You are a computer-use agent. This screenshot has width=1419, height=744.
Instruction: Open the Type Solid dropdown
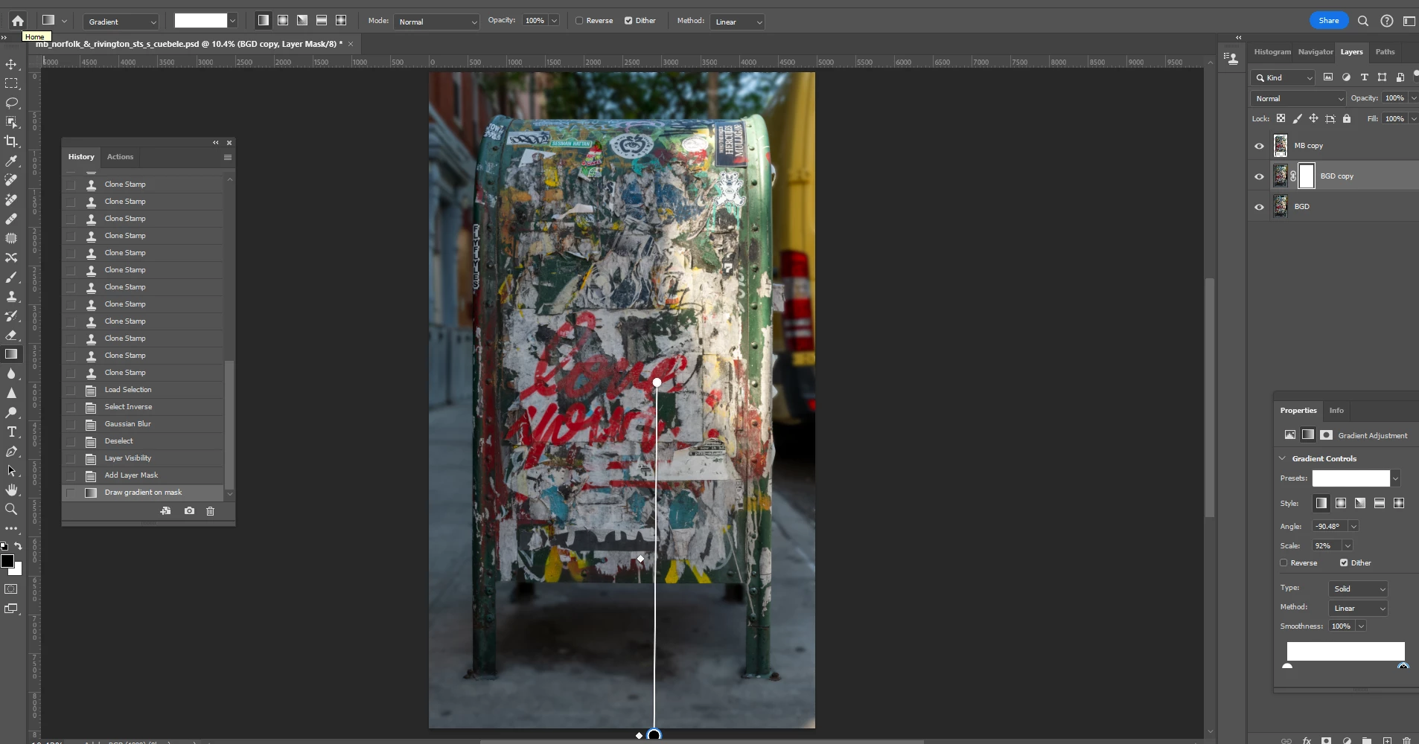[1358, 589]
